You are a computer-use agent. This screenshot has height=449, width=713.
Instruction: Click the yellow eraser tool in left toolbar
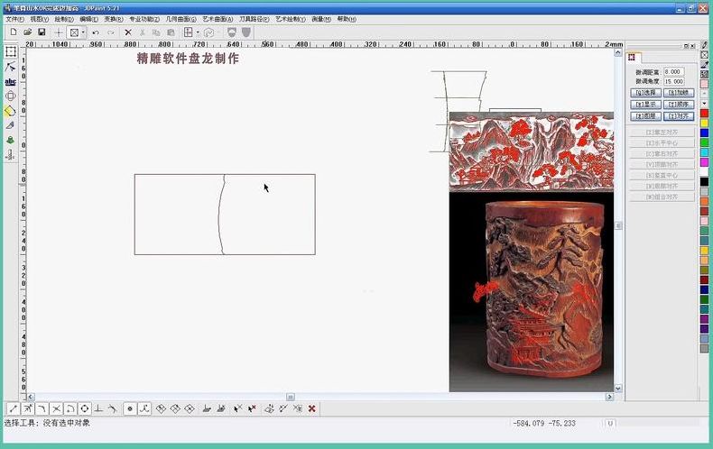[x=10, y=111]
